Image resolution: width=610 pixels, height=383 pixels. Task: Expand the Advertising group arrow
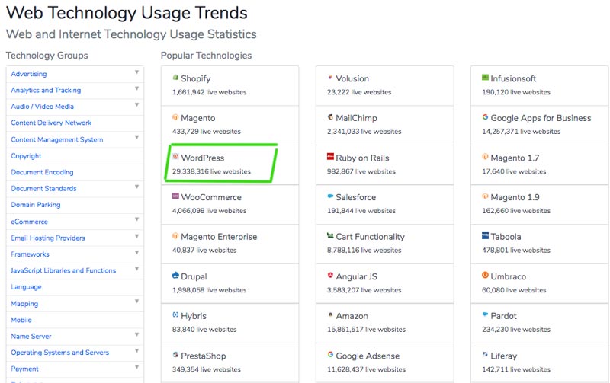137,72
